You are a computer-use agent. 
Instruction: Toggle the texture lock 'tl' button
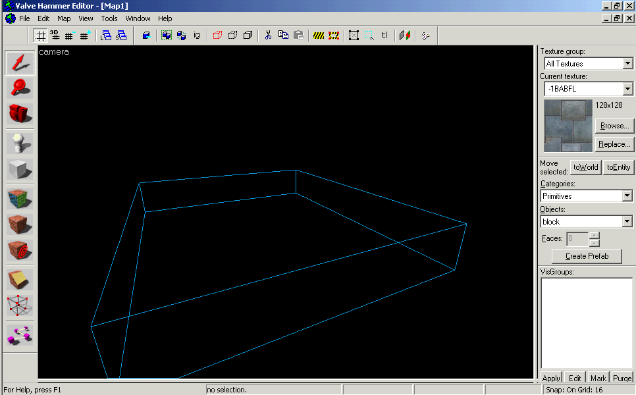[x=384, y=36]
